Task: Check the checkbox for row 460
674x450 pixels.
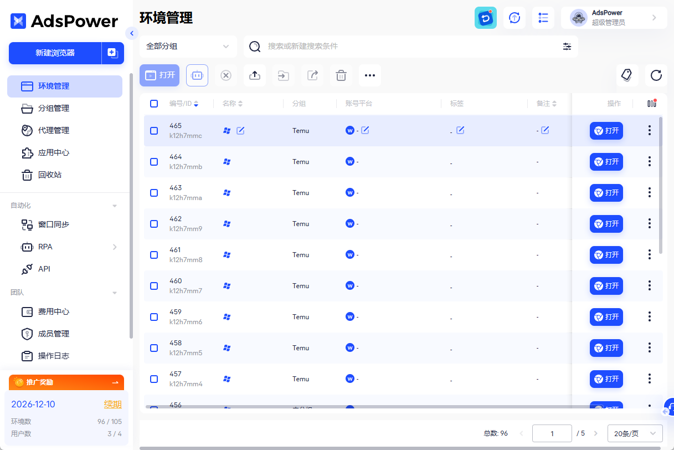Action: (x=154, y=286)
